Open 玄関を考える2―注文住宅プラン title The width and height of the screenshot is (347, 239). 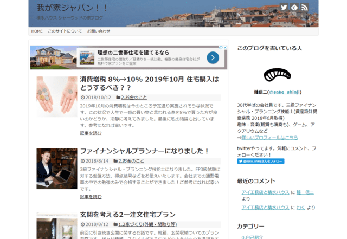point(128,215)
